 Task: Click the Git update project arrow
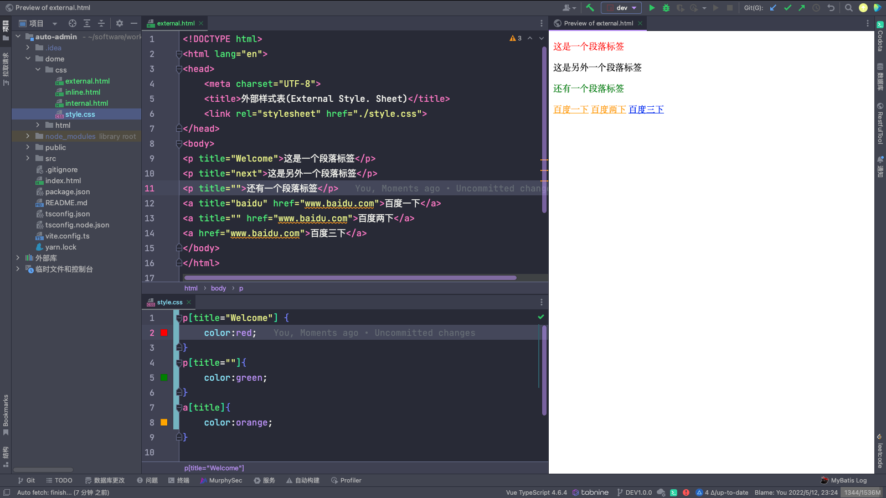(x=774, y=8)
